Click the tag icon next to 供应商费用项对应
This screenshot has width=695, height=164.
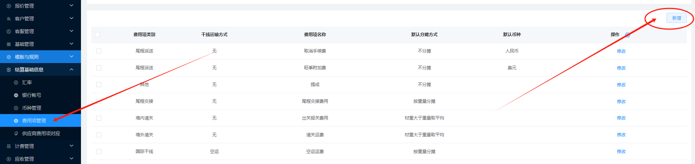coord(16,134)
